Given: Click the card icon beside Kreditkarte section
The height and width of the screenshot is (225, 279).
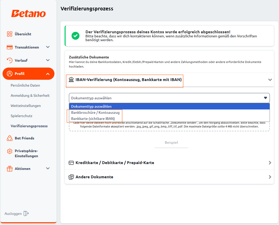Looking at the screenshot, I should coord(71,163).
